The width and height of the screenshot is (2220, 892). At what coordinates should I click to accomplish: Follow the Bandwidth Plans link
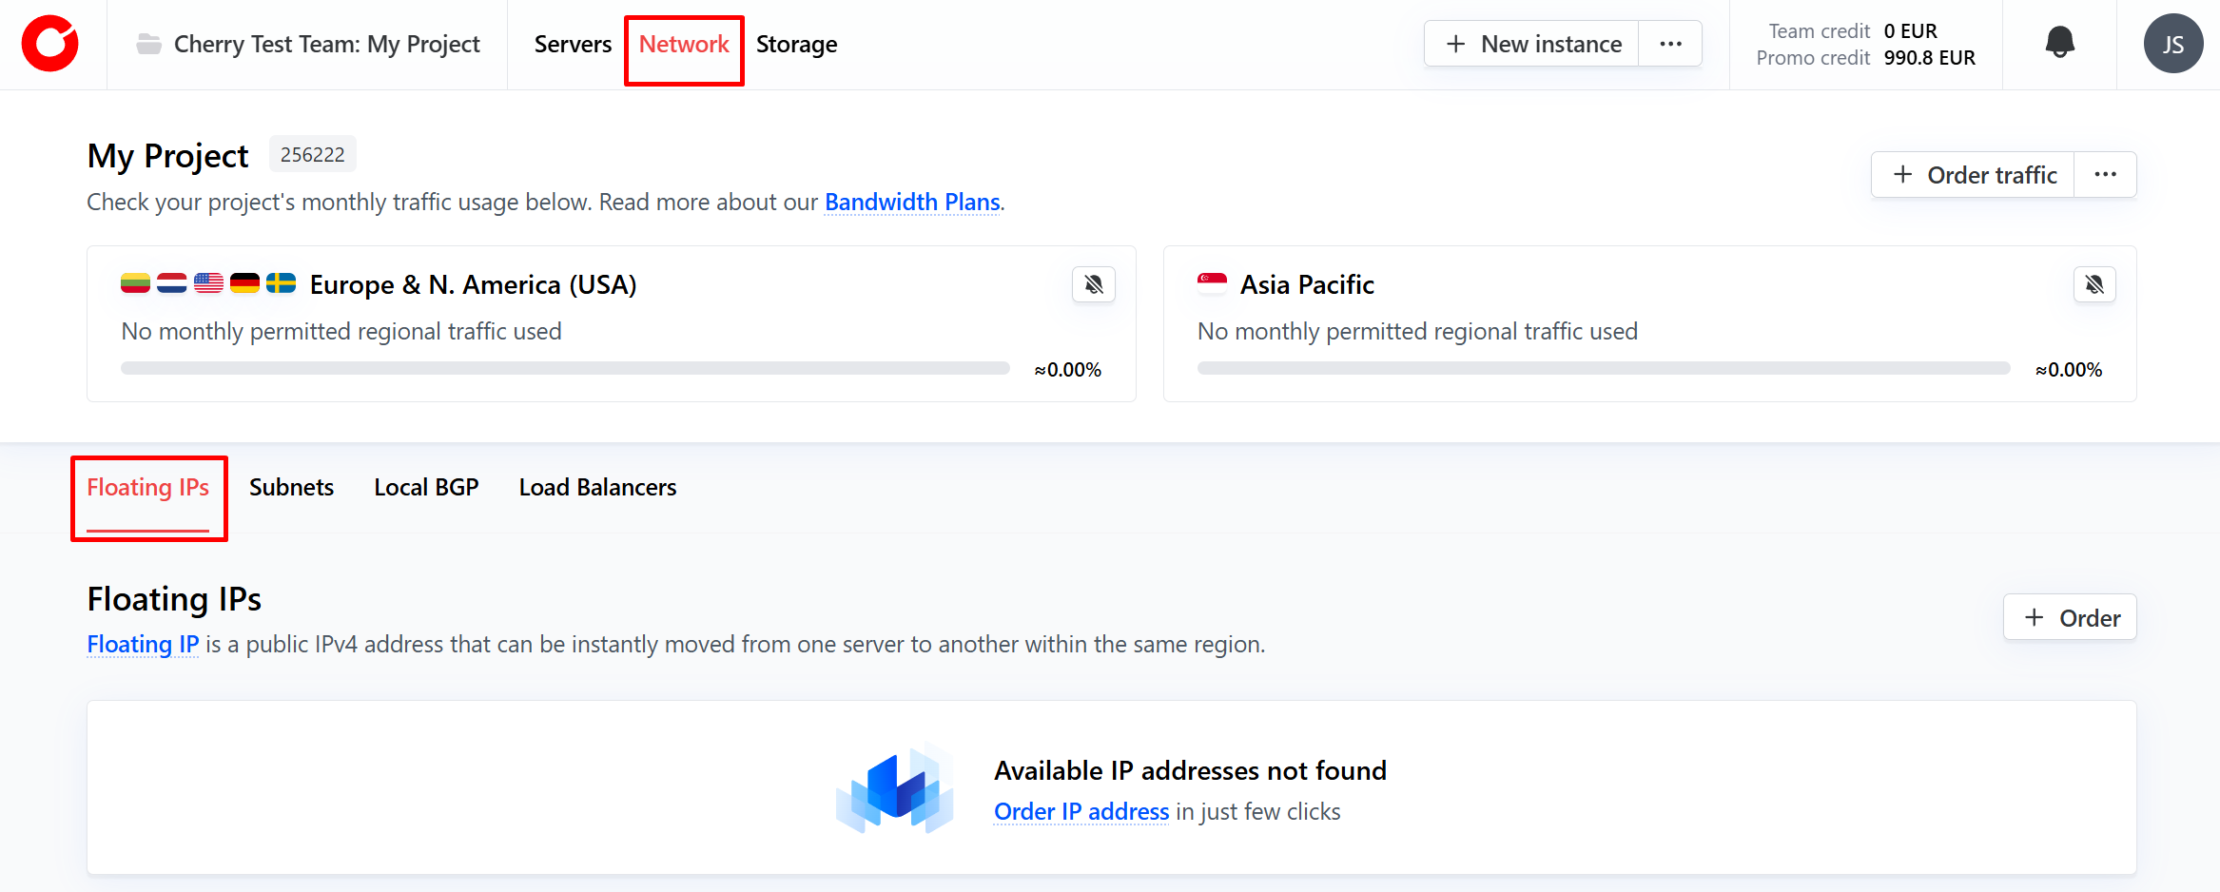pos(912,203)
